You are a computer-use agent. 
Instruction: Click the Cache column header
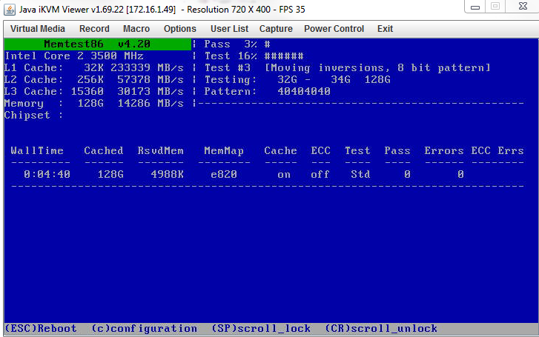pos(280,151)
